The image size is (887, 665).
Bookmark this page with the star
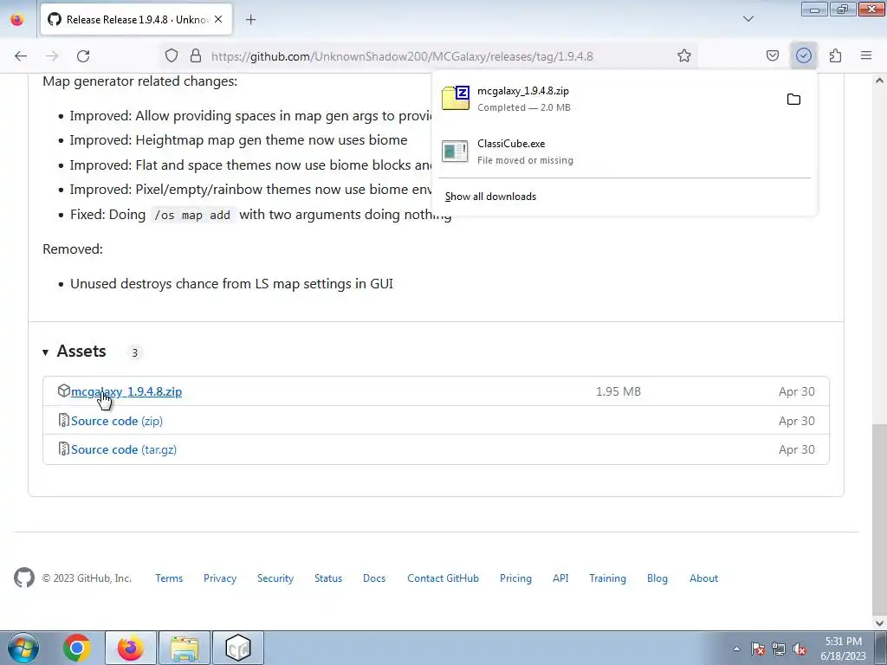click(x=684, y=56)
